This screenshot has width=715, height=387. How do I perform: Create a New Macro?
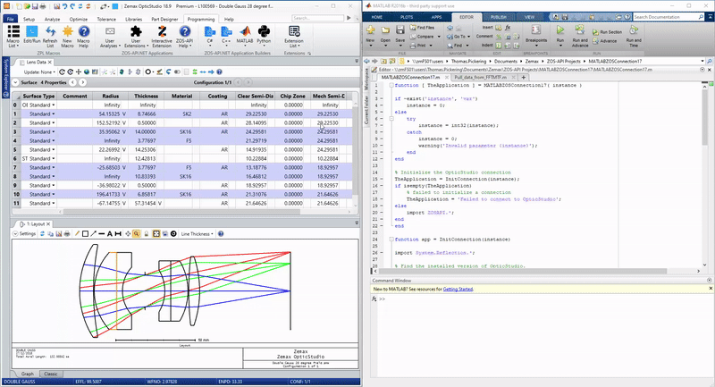[x=68, y=37]
